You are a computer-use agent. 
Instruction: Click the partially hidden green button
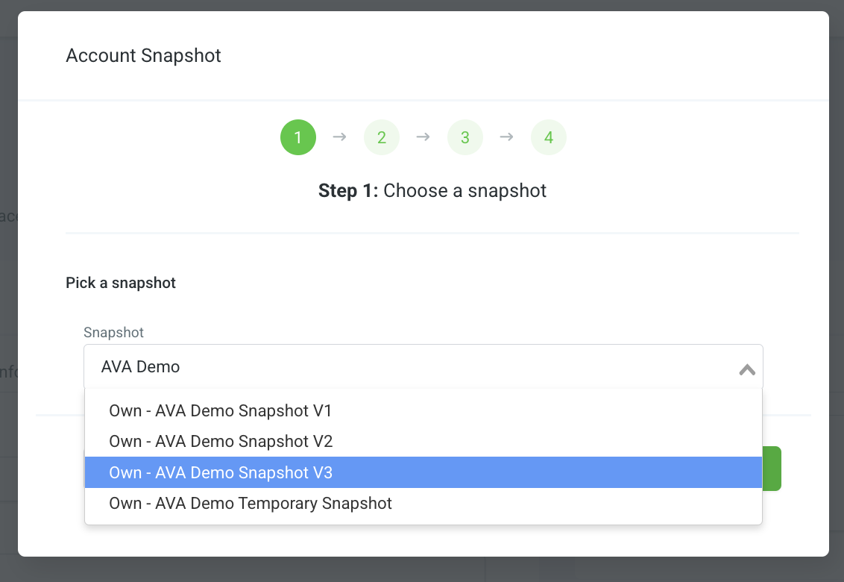pos(772,469)
